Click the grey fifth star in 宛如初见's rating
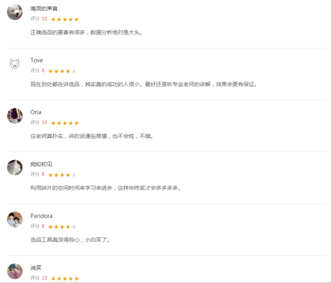 [74, 175]
